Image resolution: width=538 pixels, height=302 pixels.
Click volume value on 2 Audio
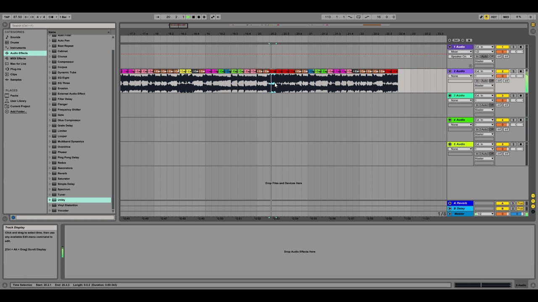pyautogui.click(x=502, y=76)
